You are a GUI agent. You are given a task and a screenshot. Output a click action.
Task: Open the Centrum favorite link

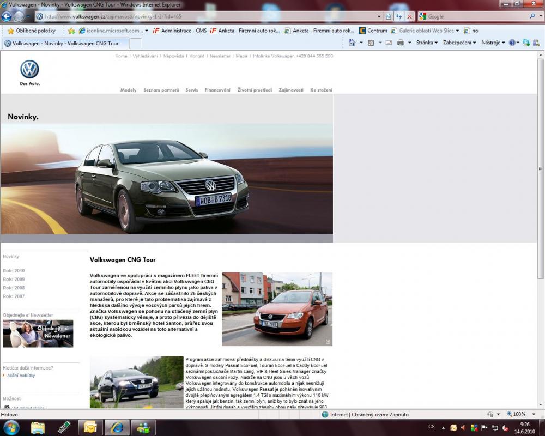[x=373, y=31]
